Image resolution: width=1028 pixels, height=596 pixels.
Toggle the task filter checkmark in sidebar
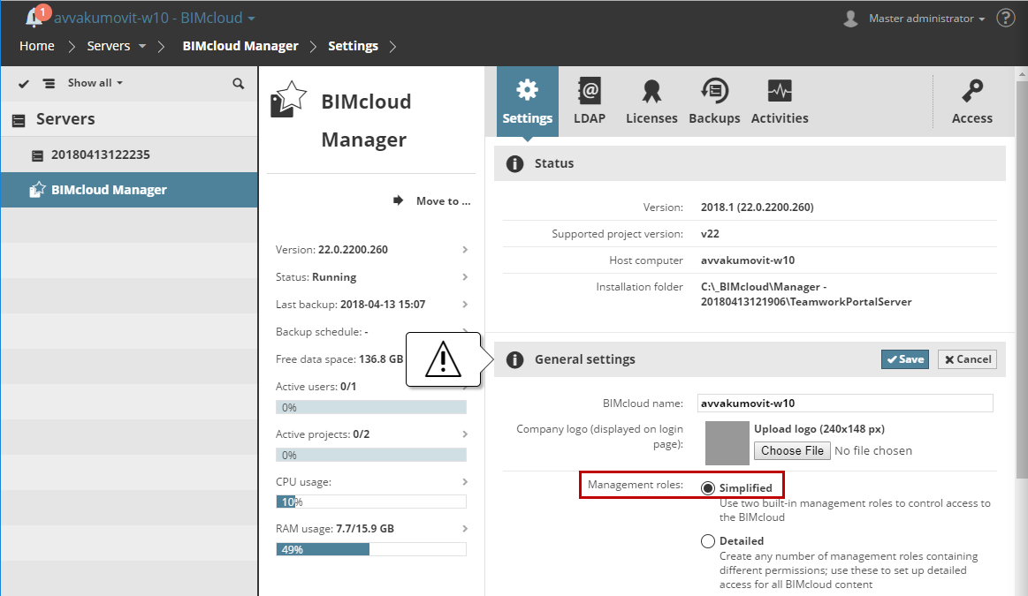[22, 82]
